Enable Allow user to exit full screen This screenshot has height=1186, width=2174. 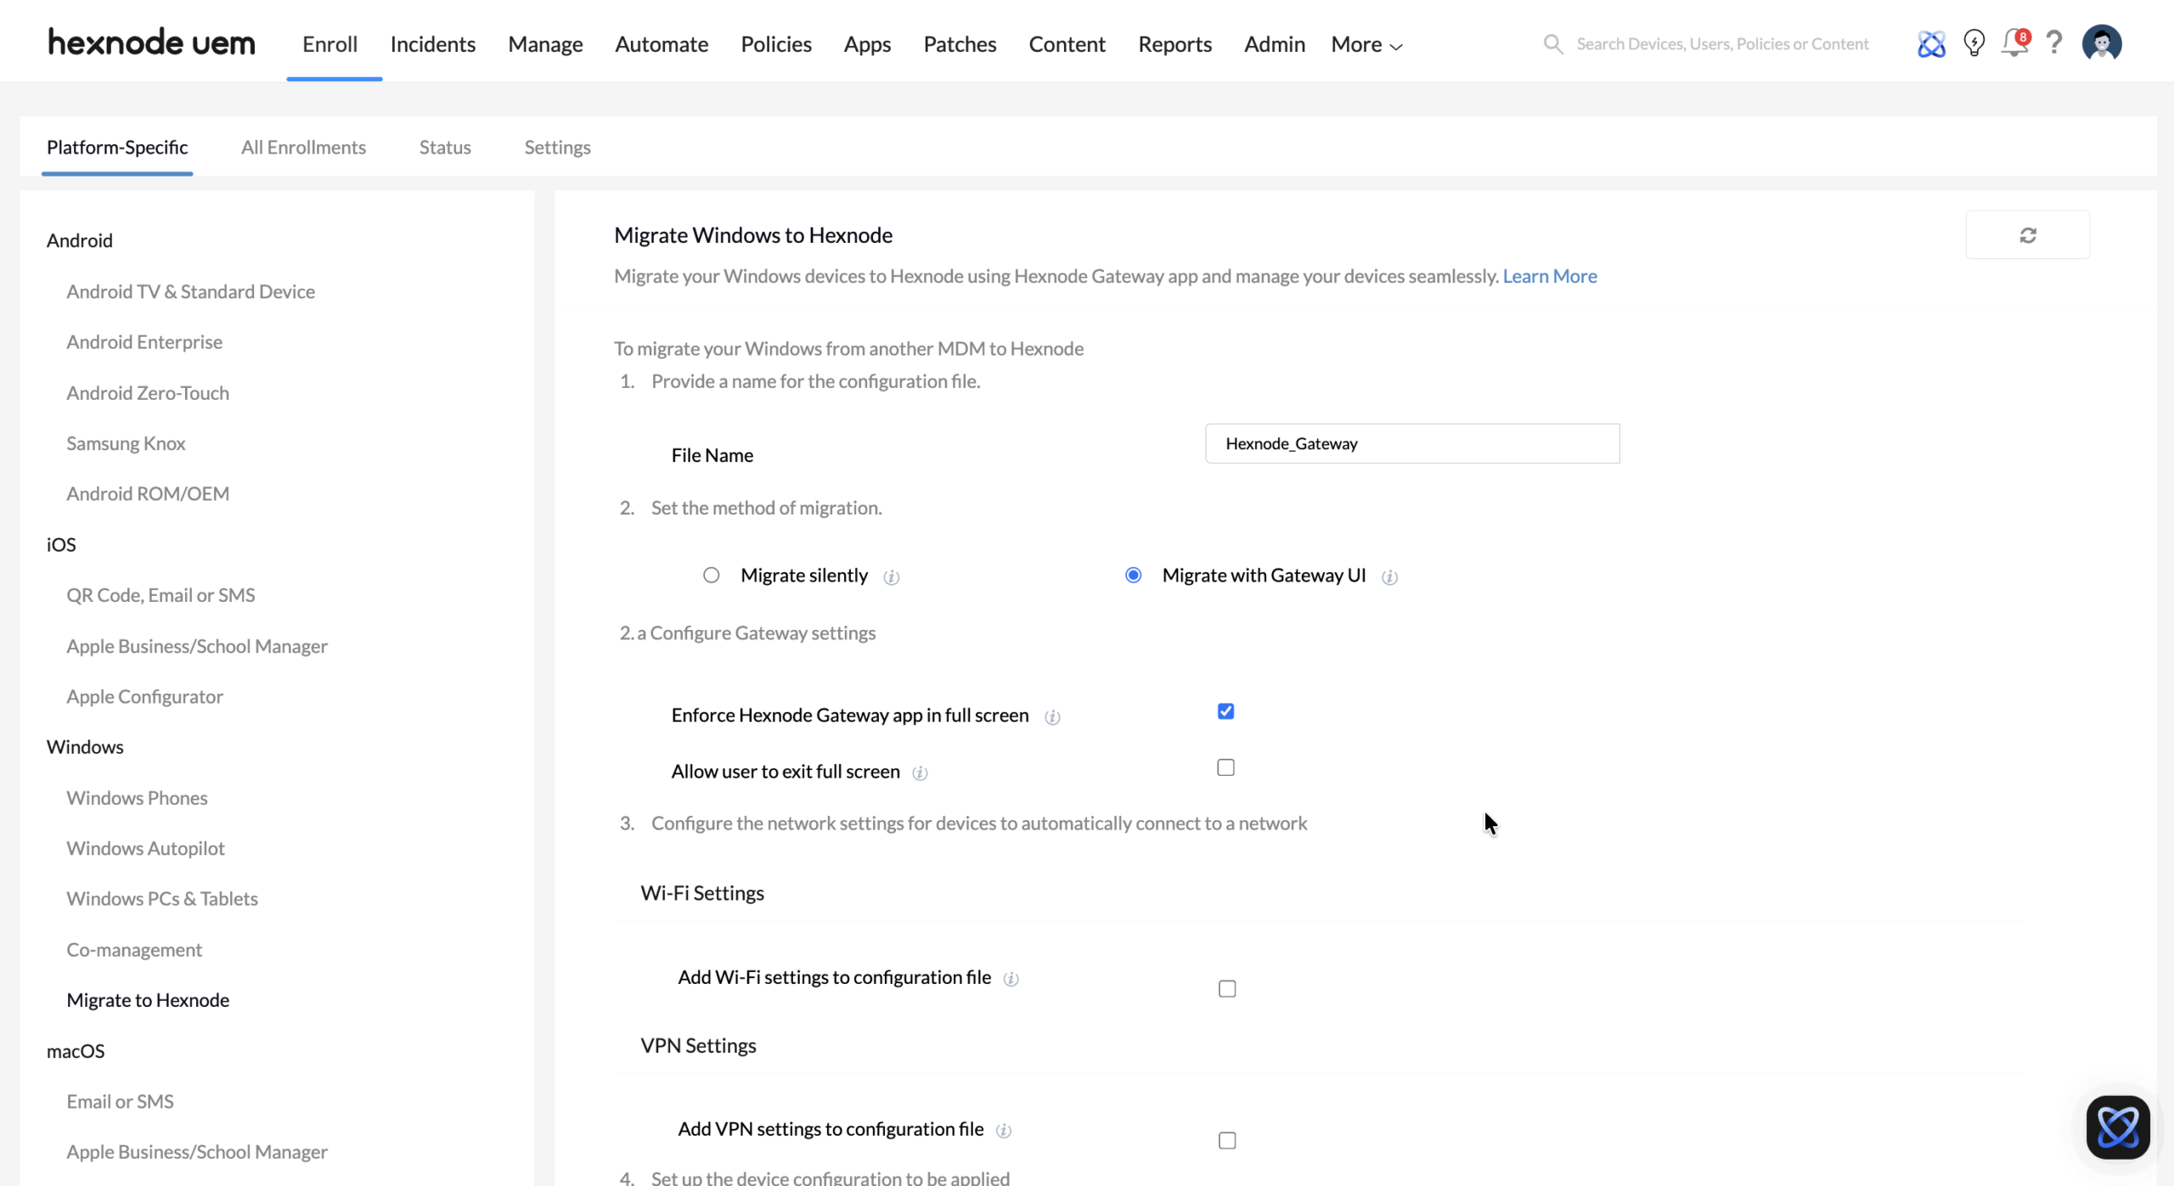(1225, 767)
